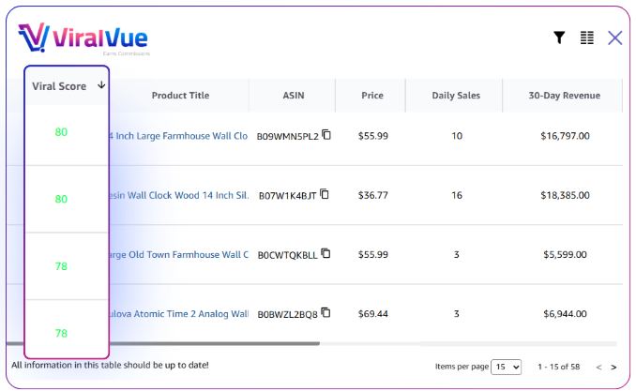Sort by the Price column header
The height and width of the screenshot is (391, 636).
click(x=372, y=96)
